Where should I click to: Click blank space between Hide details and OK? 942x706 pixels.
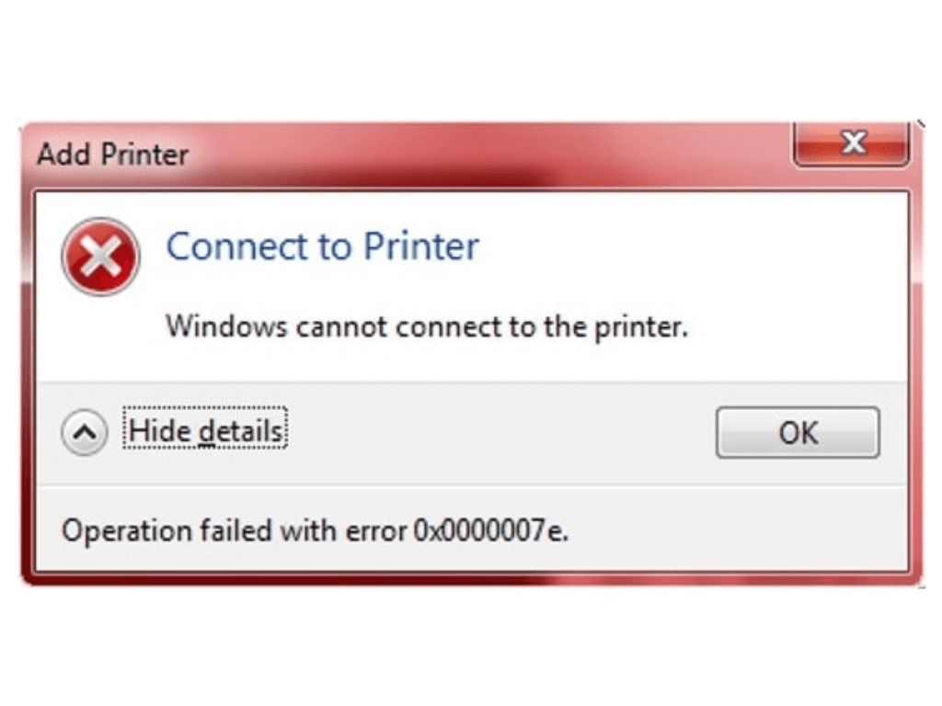[497, 432]
